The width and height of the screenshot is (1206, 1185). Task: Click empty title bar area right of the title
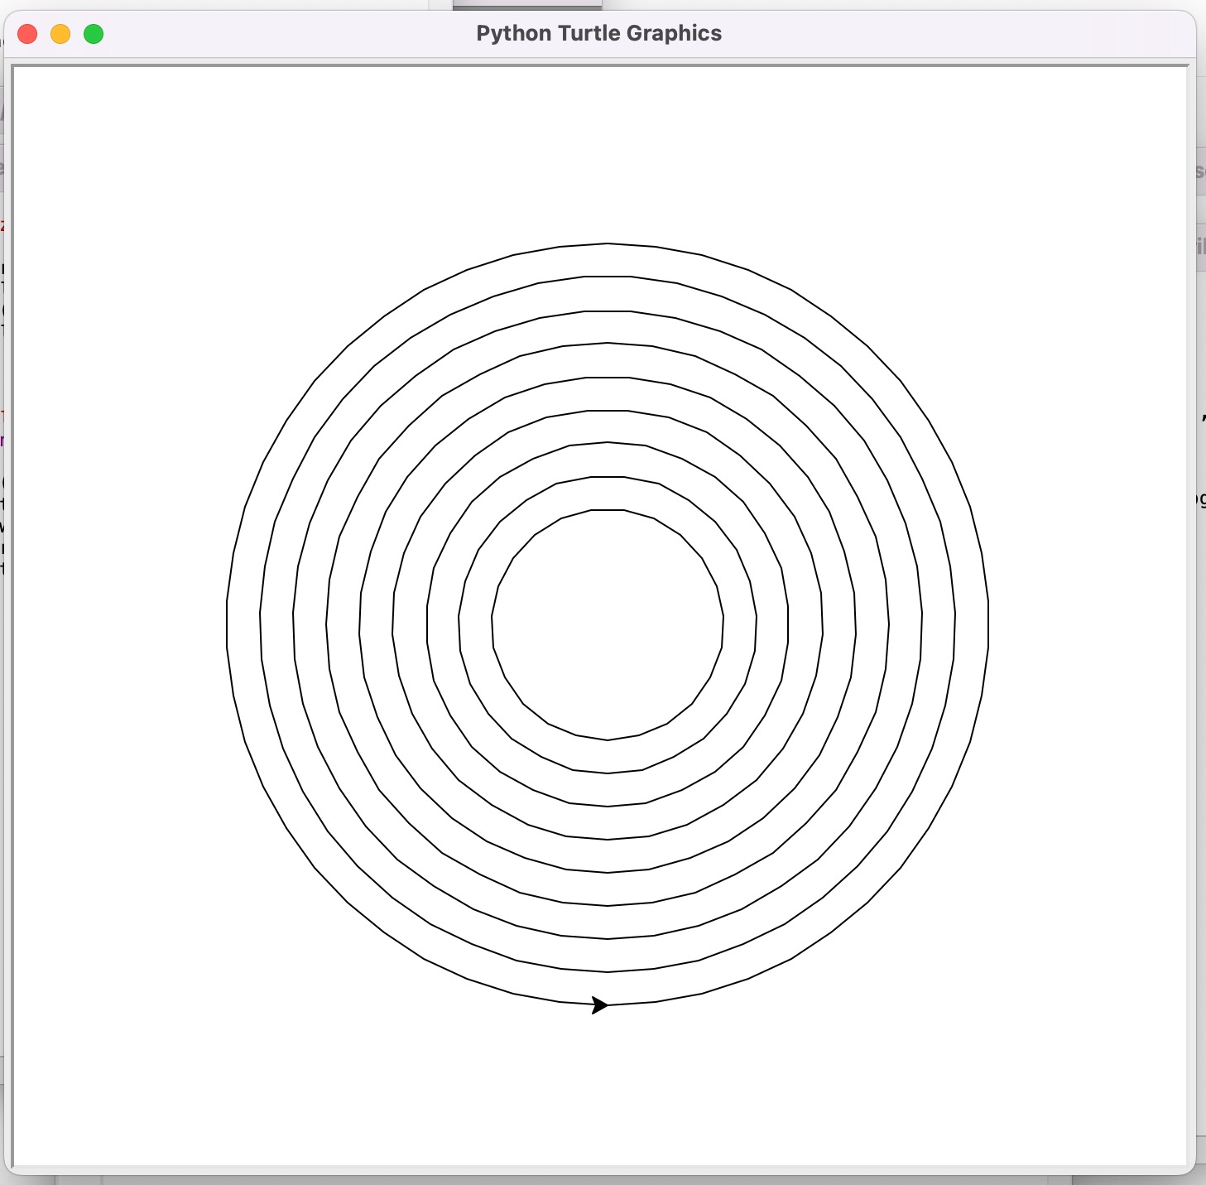[x=952, y=33]
